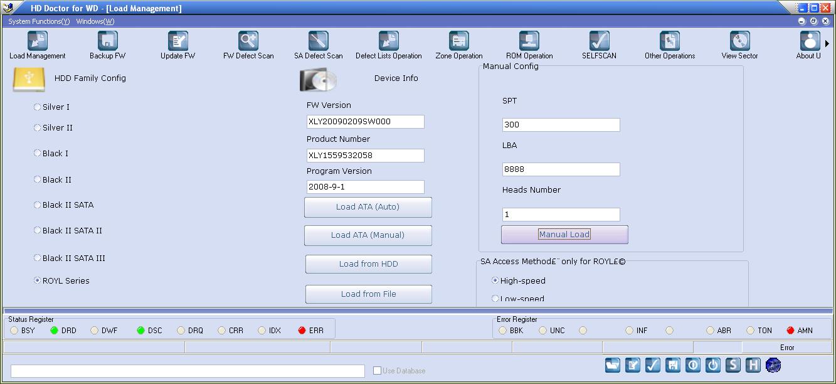Click the document-edit icon in bottom toolbar

(x=633, y=365)
